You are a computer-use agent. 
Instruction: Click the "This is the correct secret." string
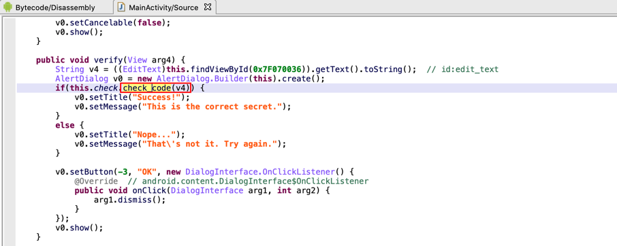coord(212,107)
